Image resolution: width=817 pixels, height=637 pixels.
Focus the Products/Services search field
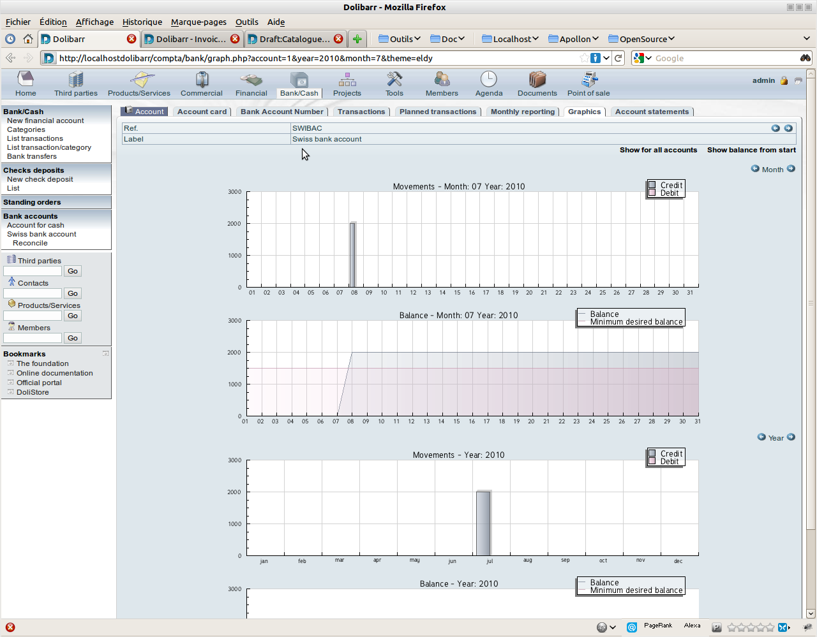(33, 316)
